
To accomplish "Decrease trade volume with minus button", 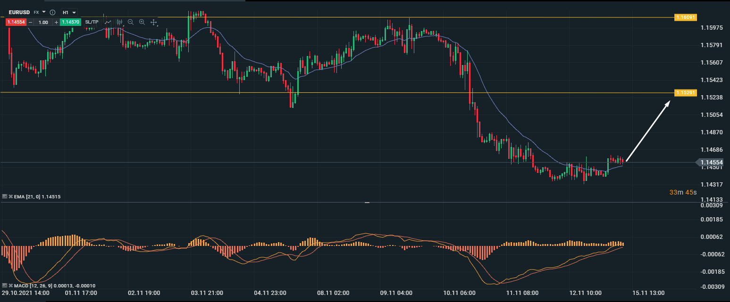I will click(x=31, y=22).
